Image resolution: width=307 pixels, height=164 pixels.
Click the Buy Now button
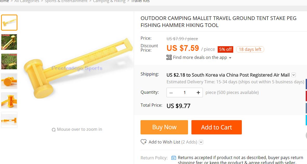(x=164, y=127)
